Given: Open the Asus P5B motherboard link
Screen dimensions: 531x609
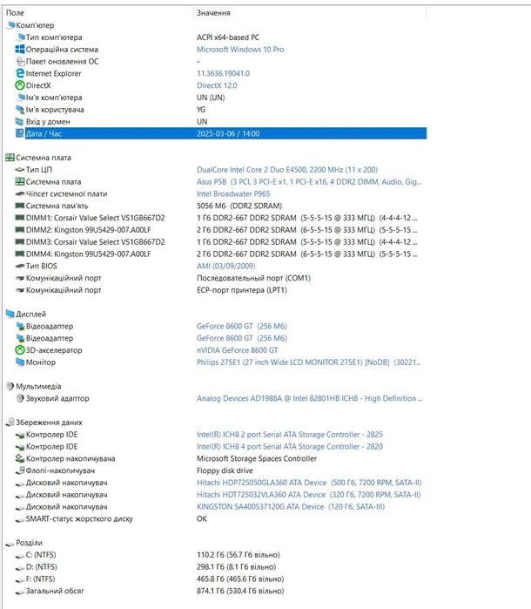Looking at the screenshot, I should [309, 182].
